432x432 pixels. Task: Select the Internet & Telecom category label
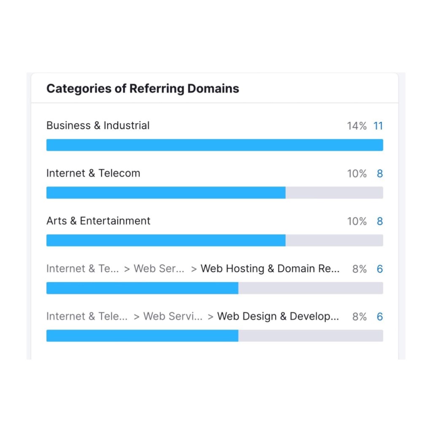point(93,173)
